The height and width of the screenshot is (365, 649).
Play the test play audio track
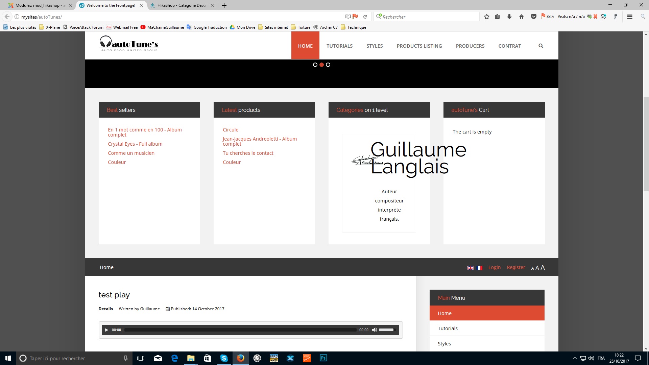click(106, 330)
